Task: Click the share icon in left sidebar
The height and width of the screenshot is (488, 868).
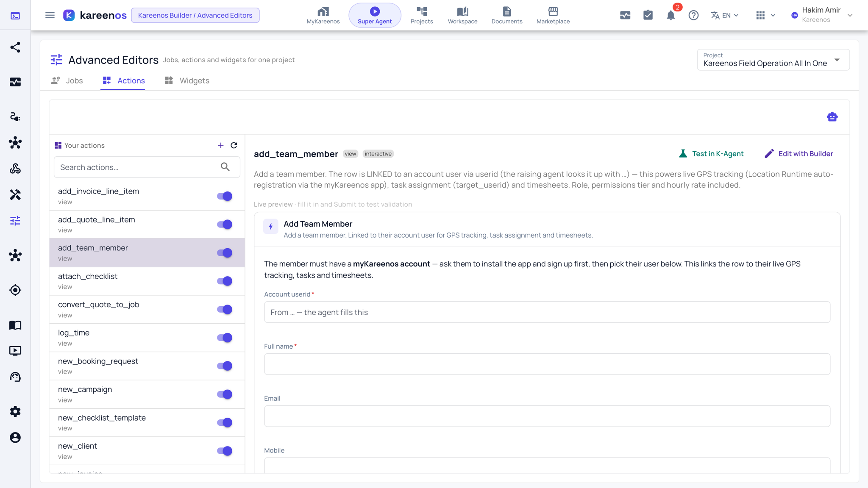Action: 15,47
